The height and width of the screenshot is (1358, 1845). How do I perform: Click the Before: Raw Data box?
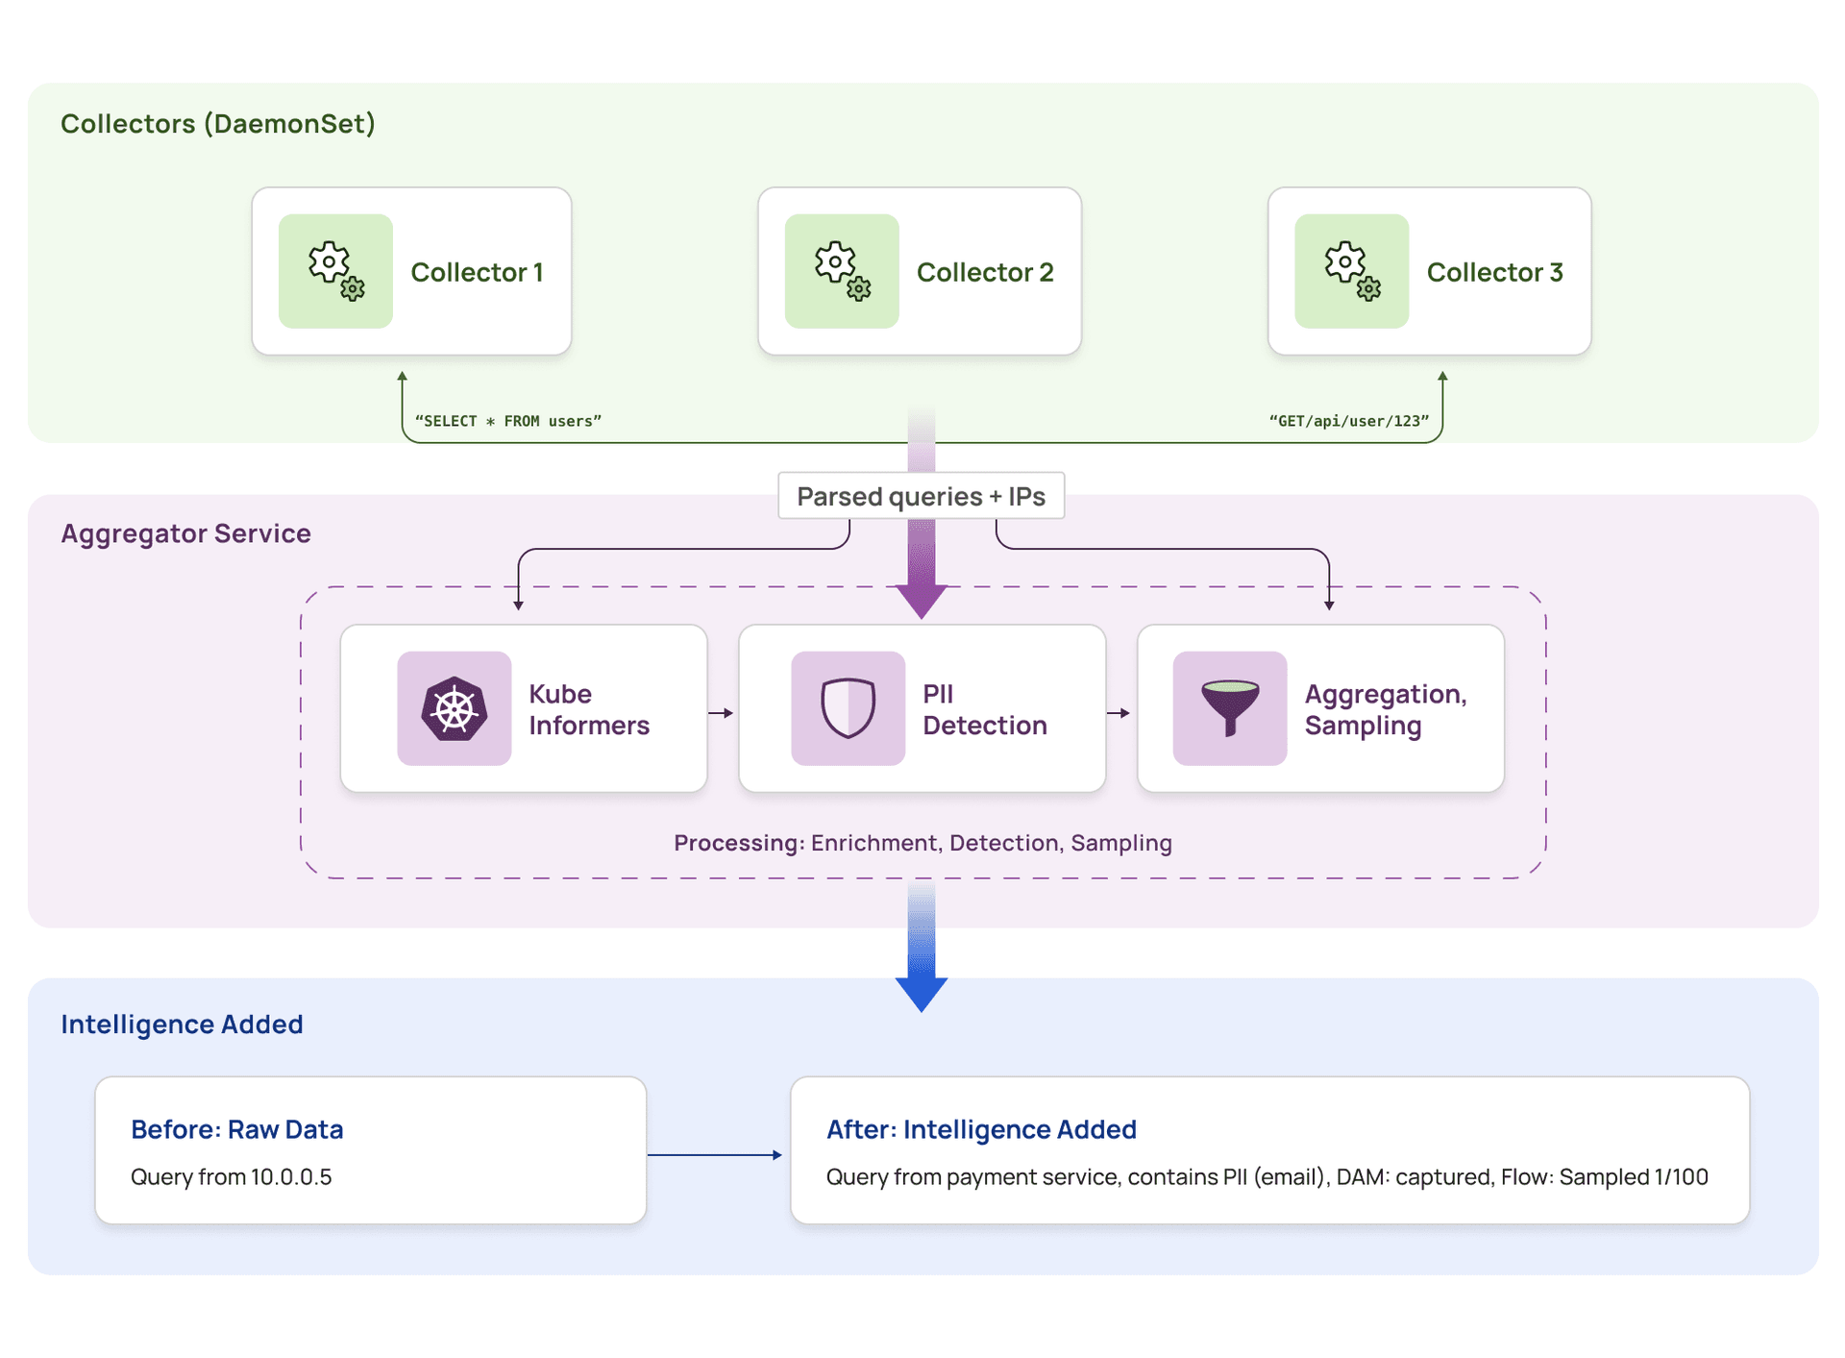pos(370,1149)
